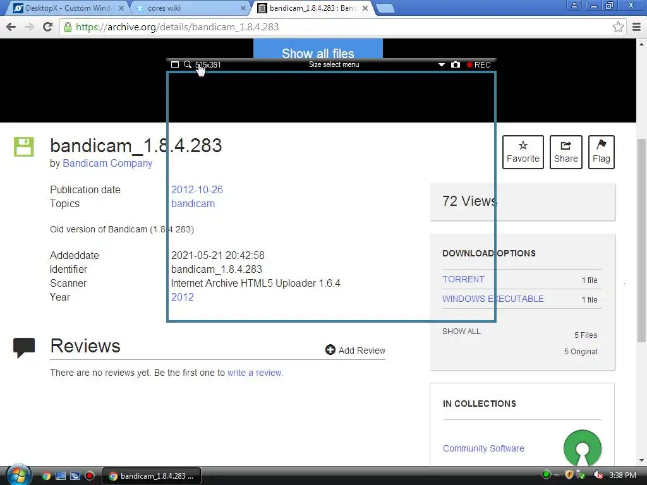Click the green circle system tray icon
647x485 pixels.
(x=547, y=475)
